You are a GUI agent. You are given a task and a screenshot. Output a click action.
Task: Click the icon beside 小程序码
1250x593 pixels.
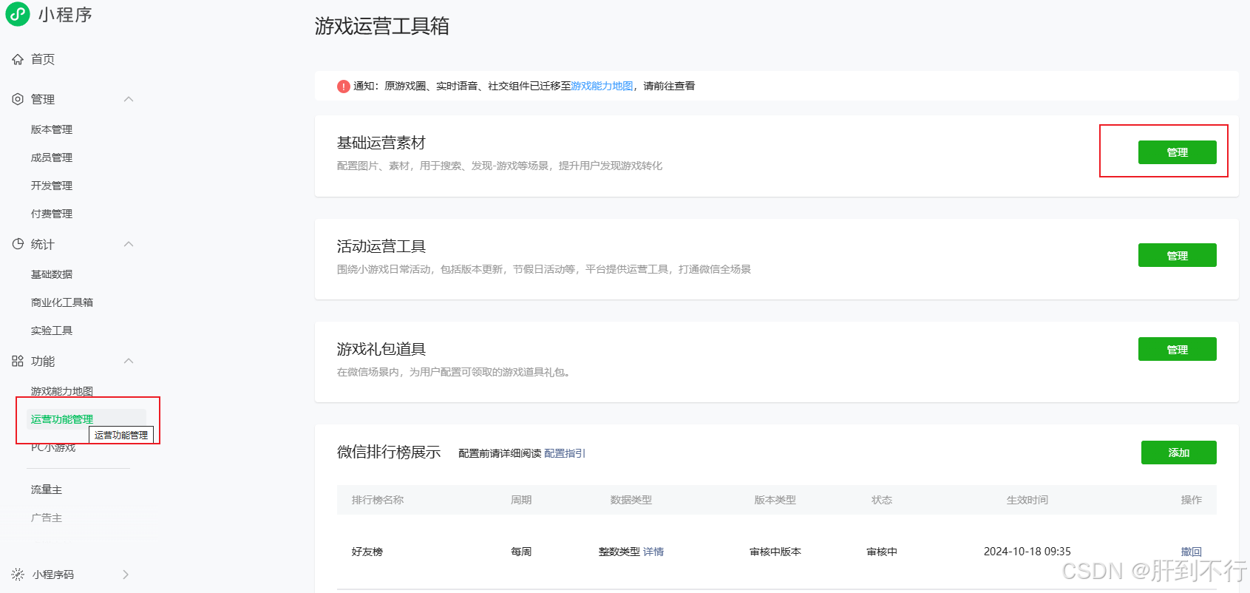coord(18,575)
